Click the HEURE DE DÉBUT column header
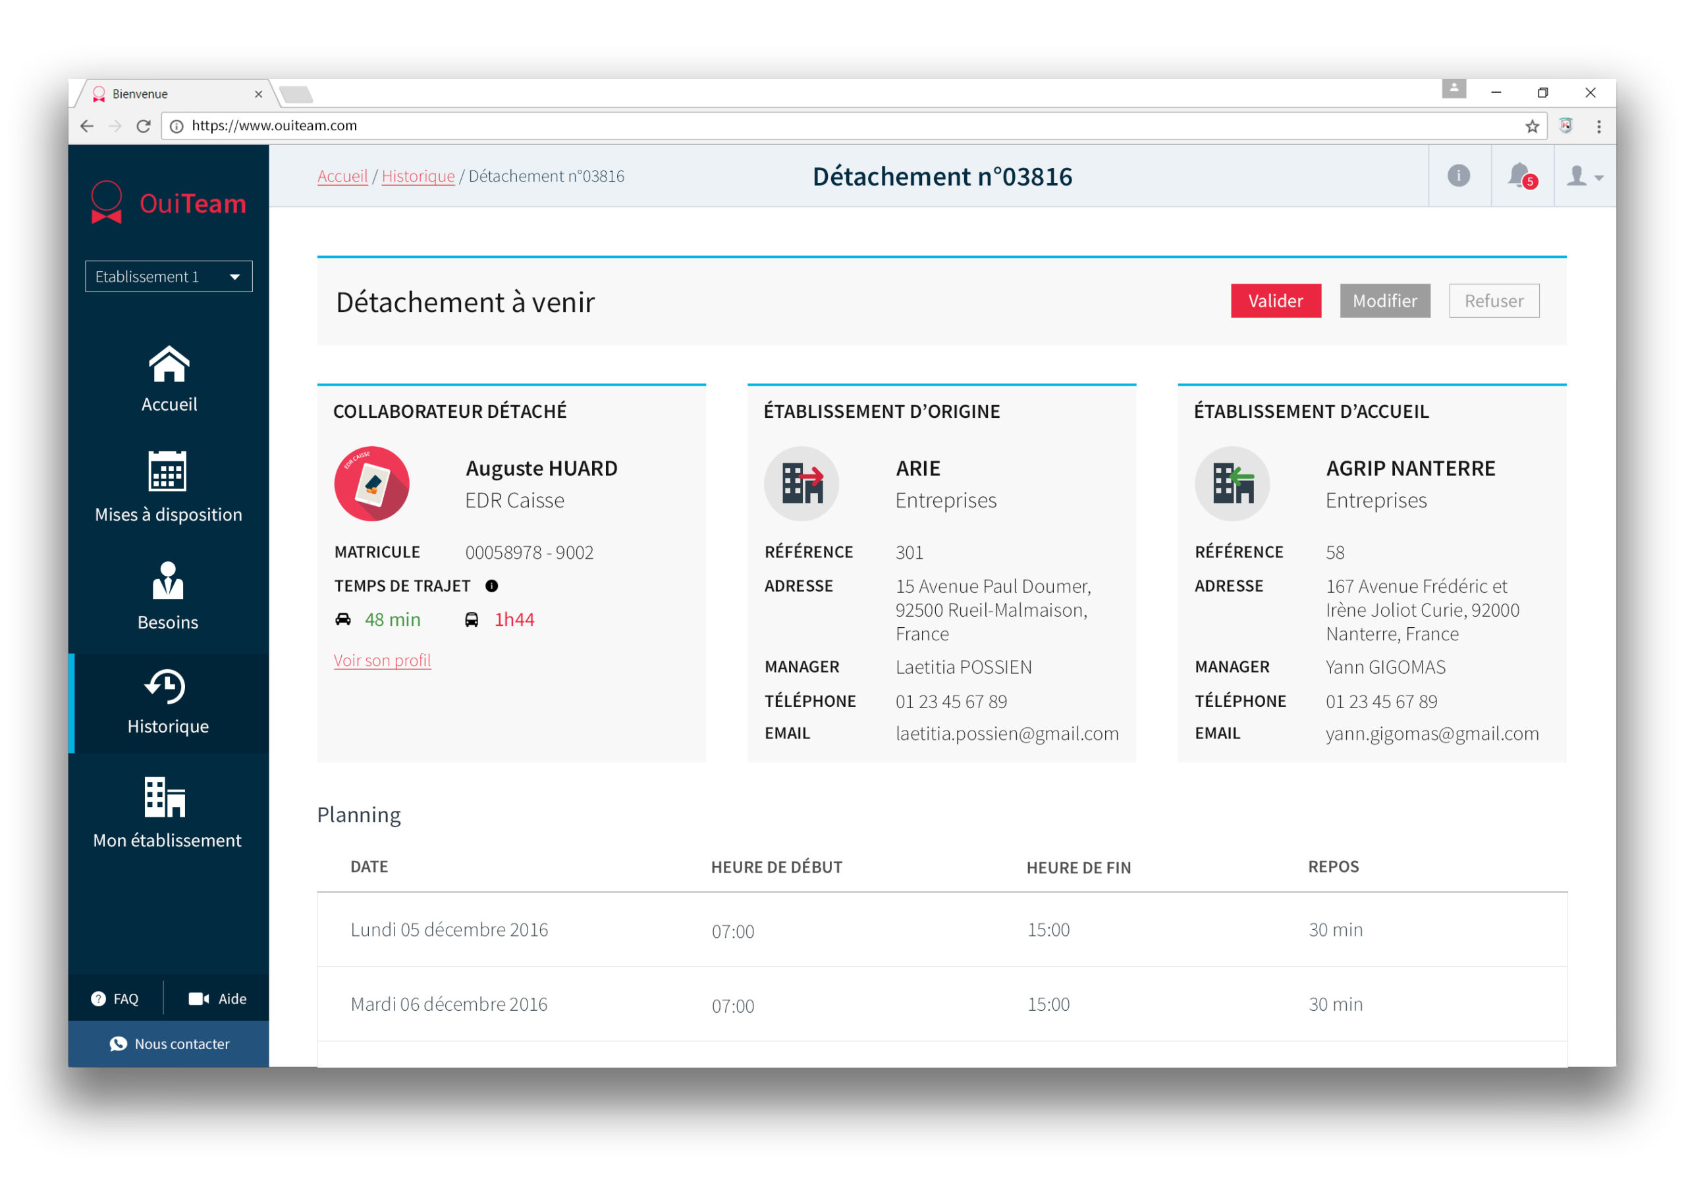Image resolution: width=1686 pixels, height=1178 pixels. tap(776, 867)
